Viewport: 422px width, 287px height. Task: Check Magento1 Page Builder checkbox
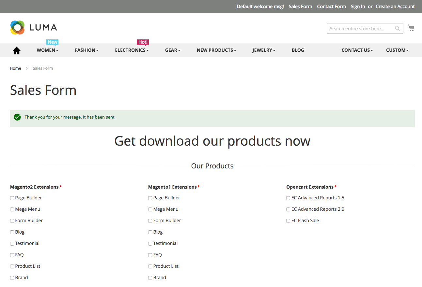coord(150,198)
